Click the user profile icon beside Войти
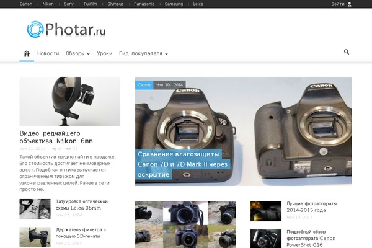The height and width of the screenshot is (248, 372). [x=350, y=4]
